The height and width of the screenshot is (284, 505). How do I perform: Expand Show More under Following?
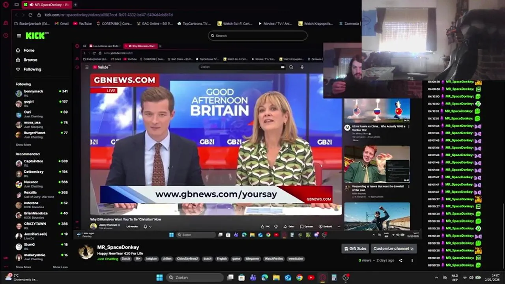[x=23, y=145]
